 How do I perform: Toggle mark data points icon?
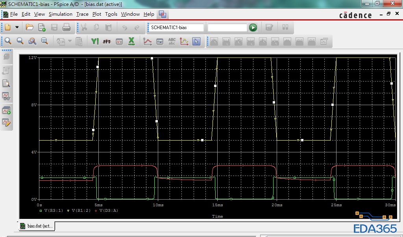(x=184, y=41)
